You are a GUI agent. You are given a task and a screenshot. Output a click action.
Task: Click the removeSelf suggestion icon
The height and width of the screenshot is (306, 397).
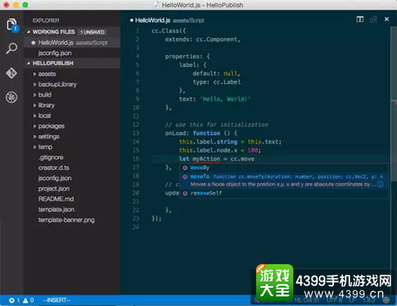click(x=185, y=193)
